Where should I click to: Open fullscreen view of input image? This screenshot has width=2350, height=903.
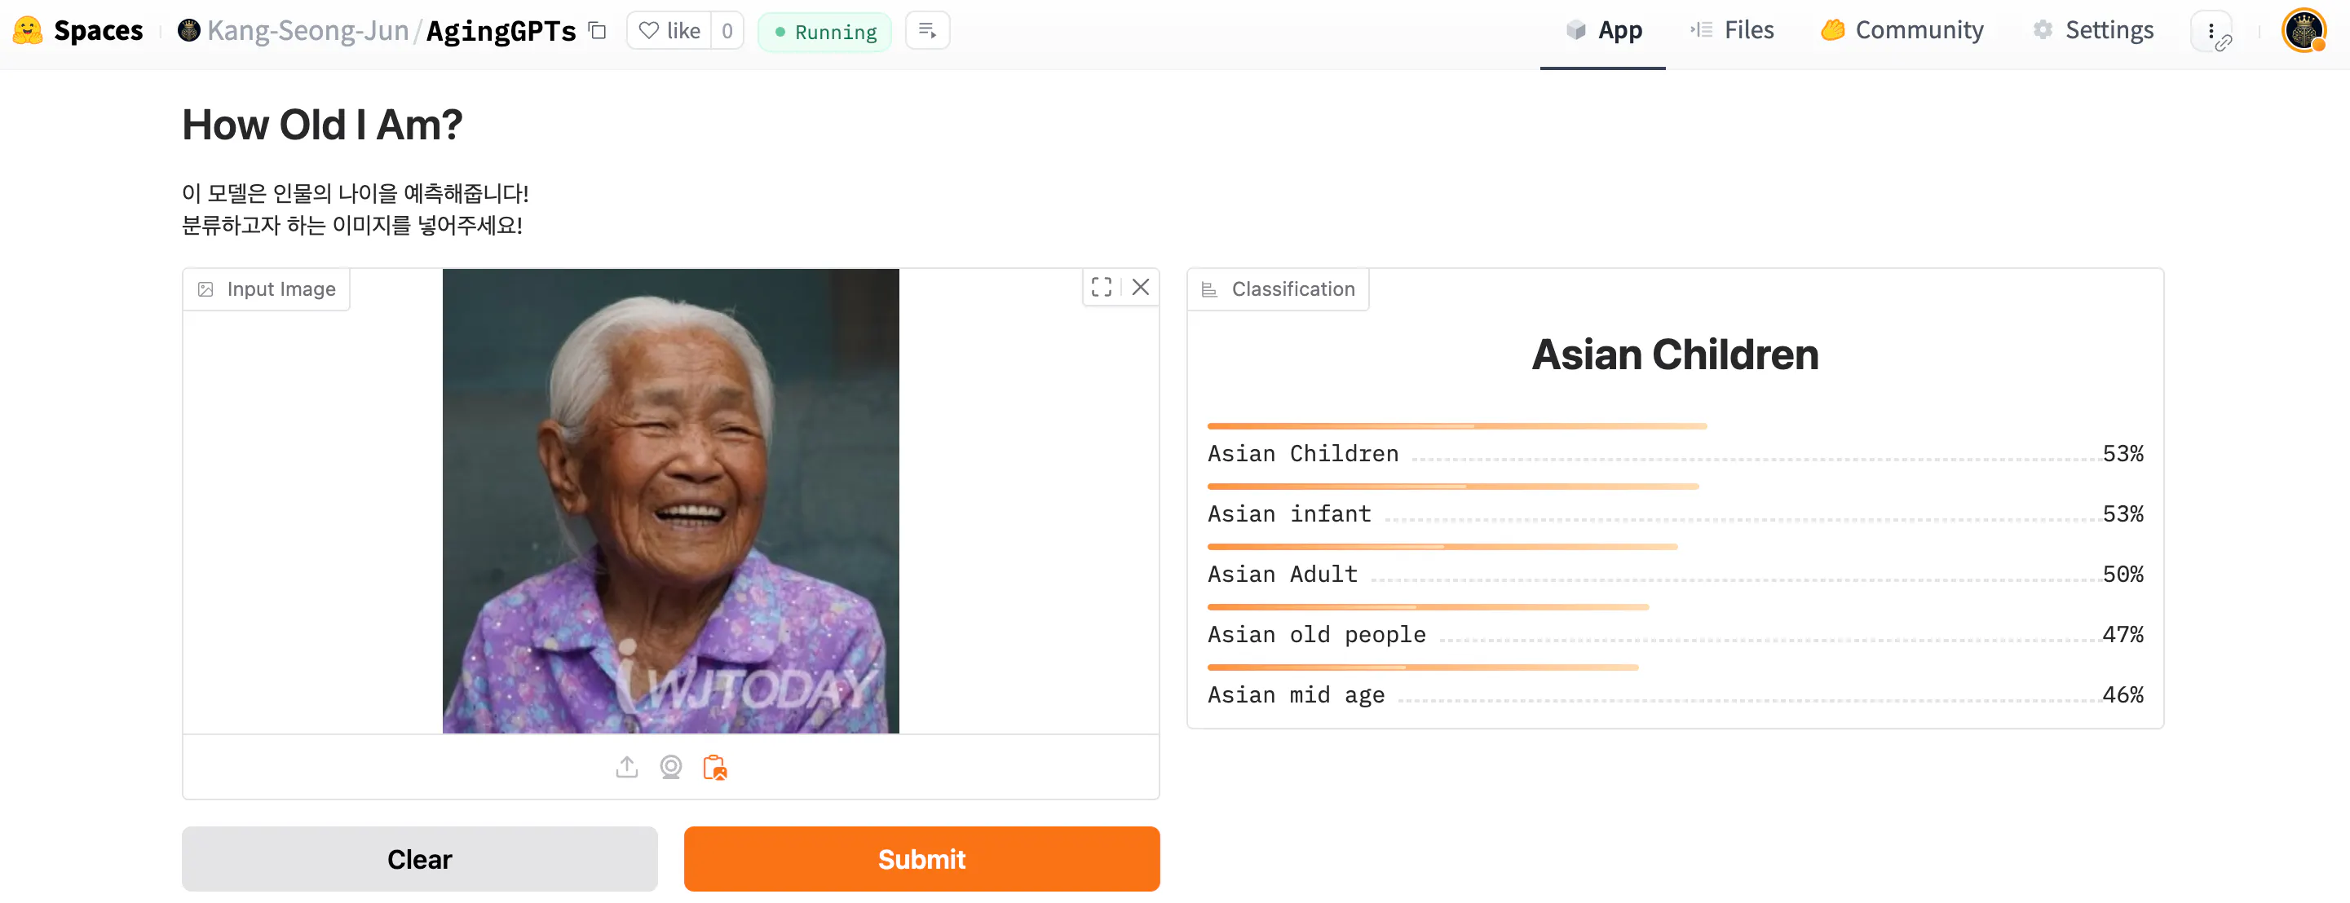tap(1101, 288)
